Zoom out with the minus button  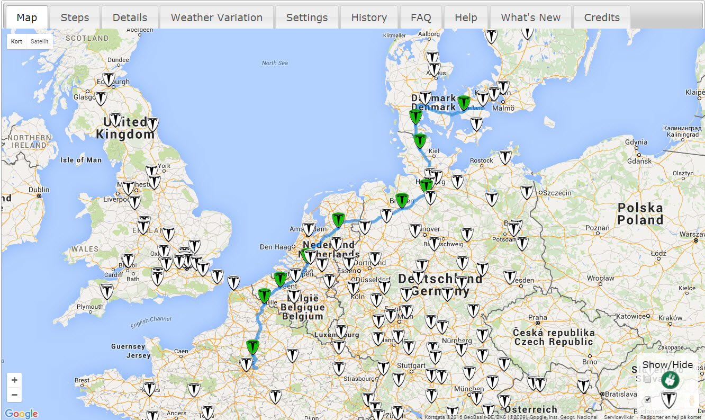pyautogui.click(x=14, y=395)
